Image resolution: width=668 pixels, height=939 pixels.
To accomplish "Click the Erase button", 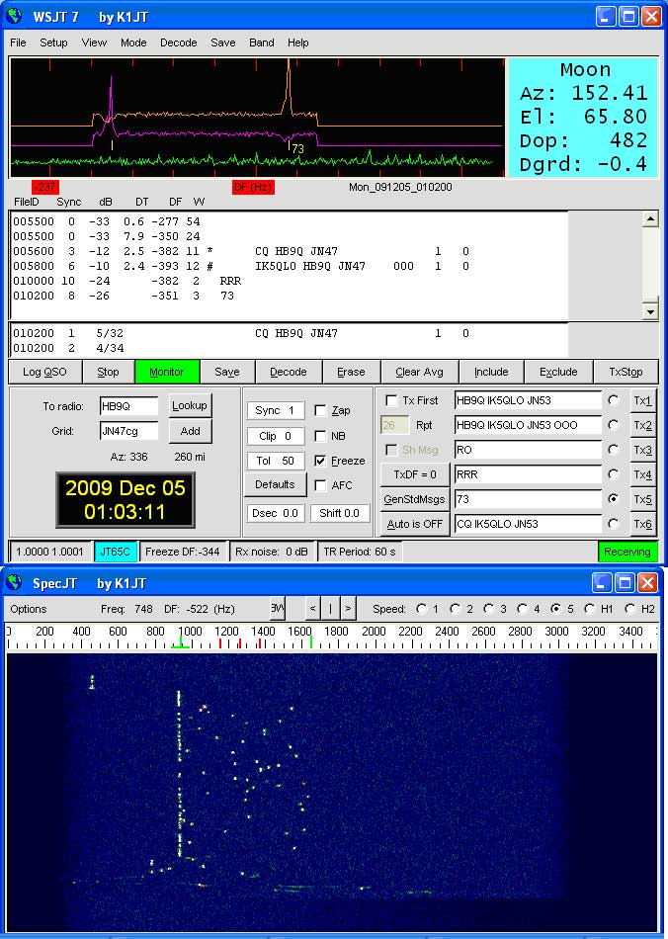I will click(x=352, y=372).
